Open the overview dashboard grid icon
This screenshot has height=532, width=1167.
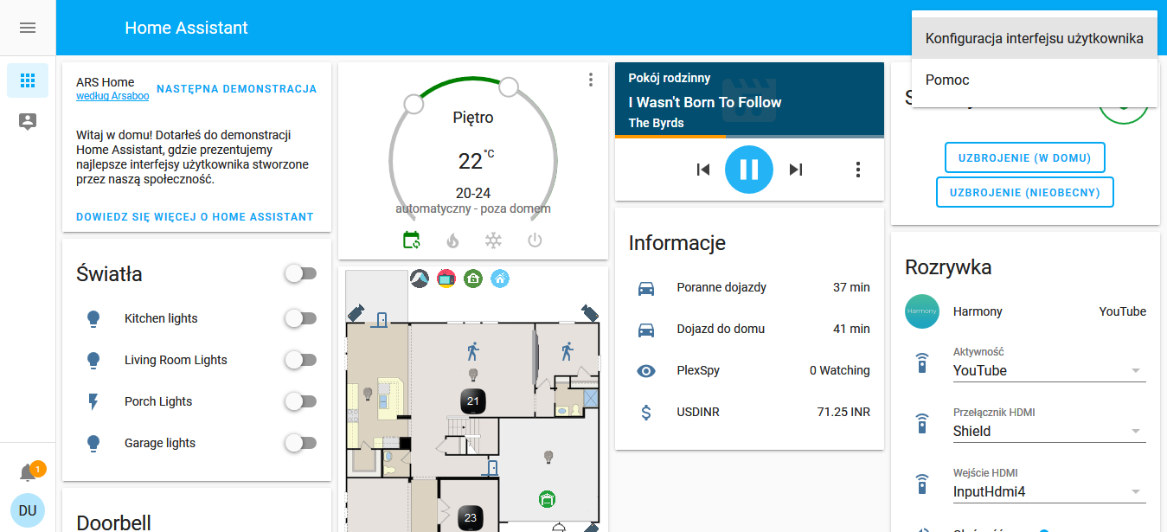pyautogui.click(x=28, y=80)
